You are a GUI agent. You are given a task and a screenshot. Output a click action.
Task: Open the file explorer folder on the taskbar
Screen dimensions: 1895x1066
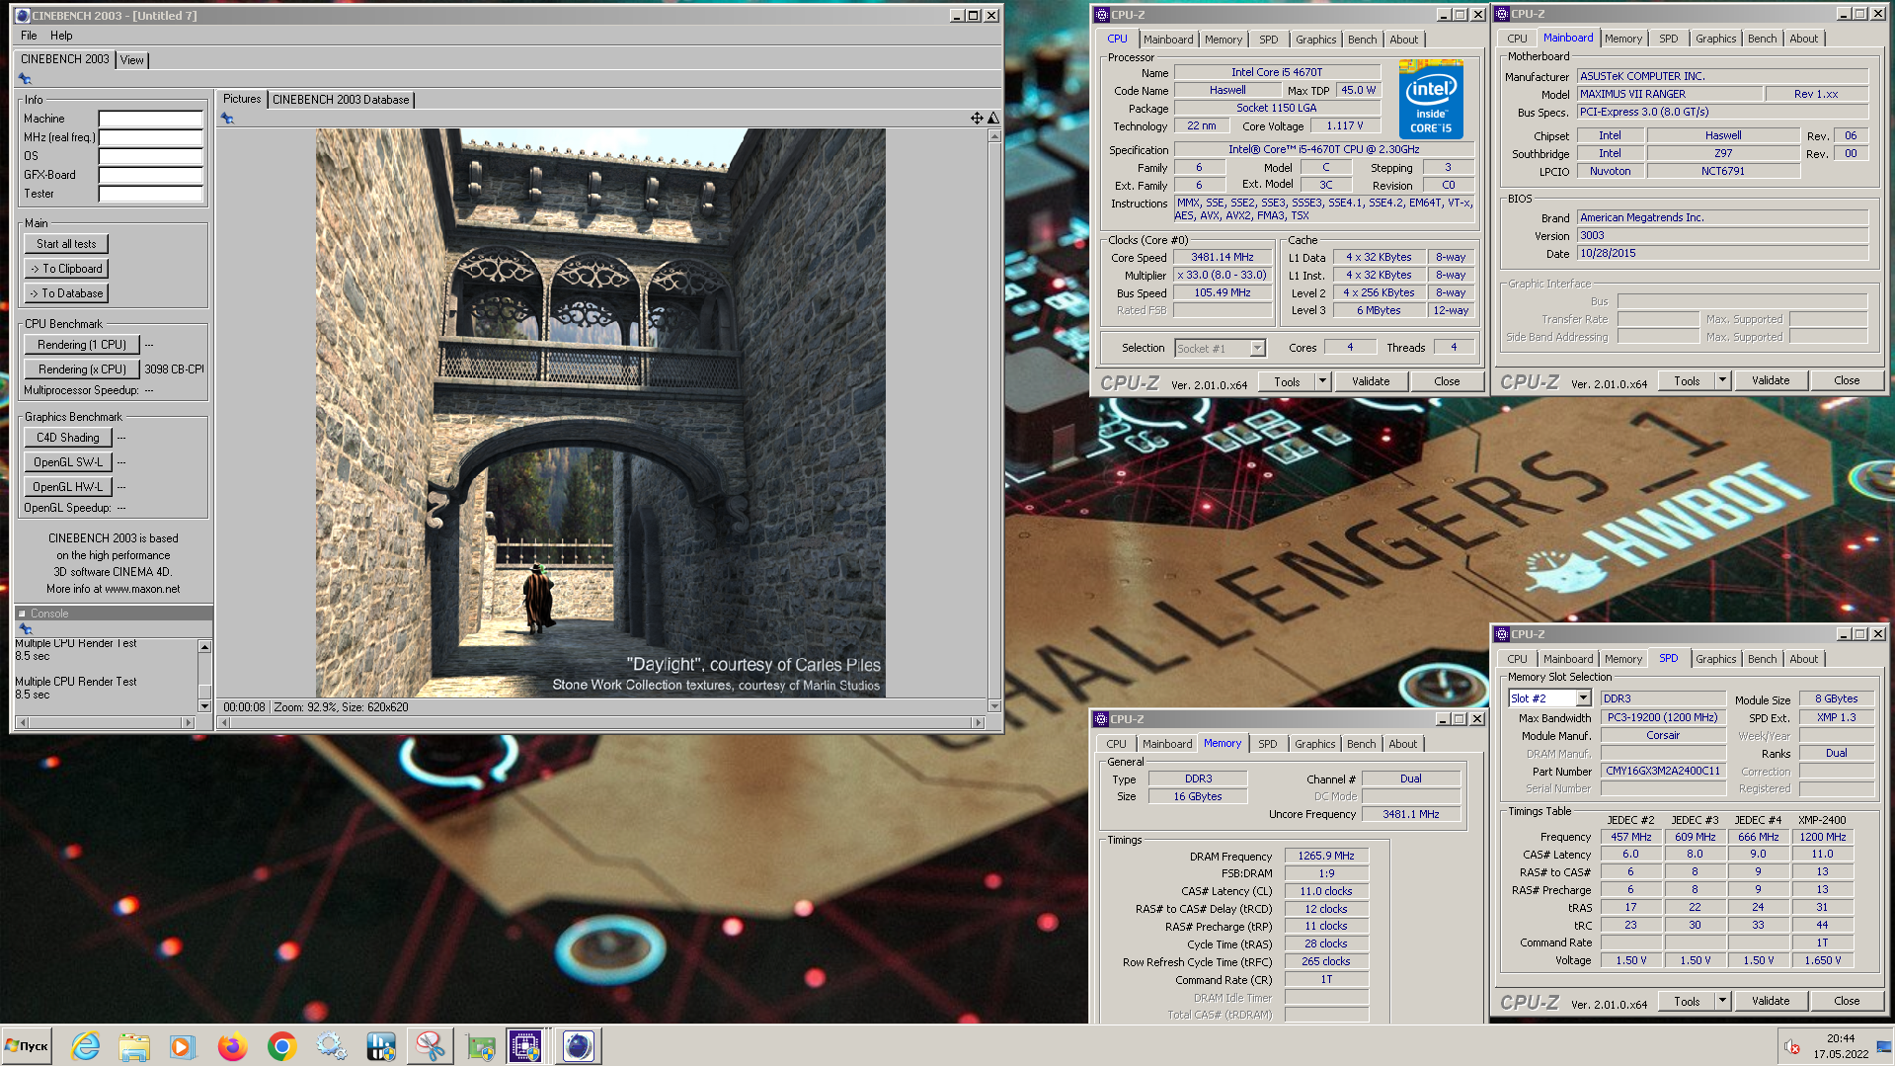[134, 1046]
